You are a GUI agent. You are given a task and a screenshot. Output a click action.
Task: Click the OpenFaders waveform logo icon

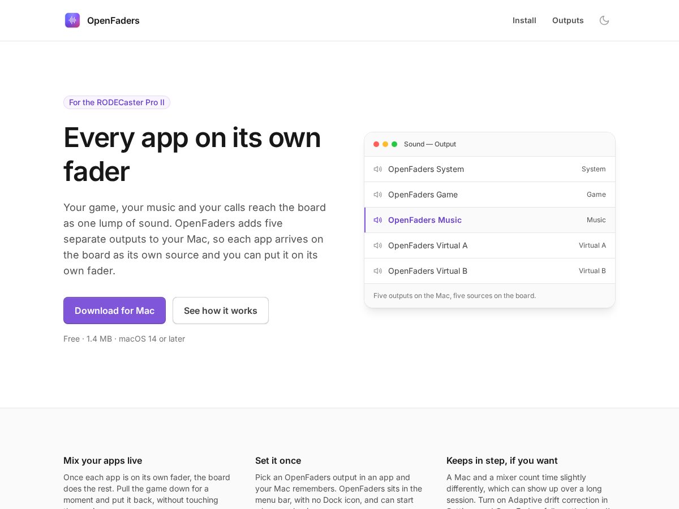point(72,20)
